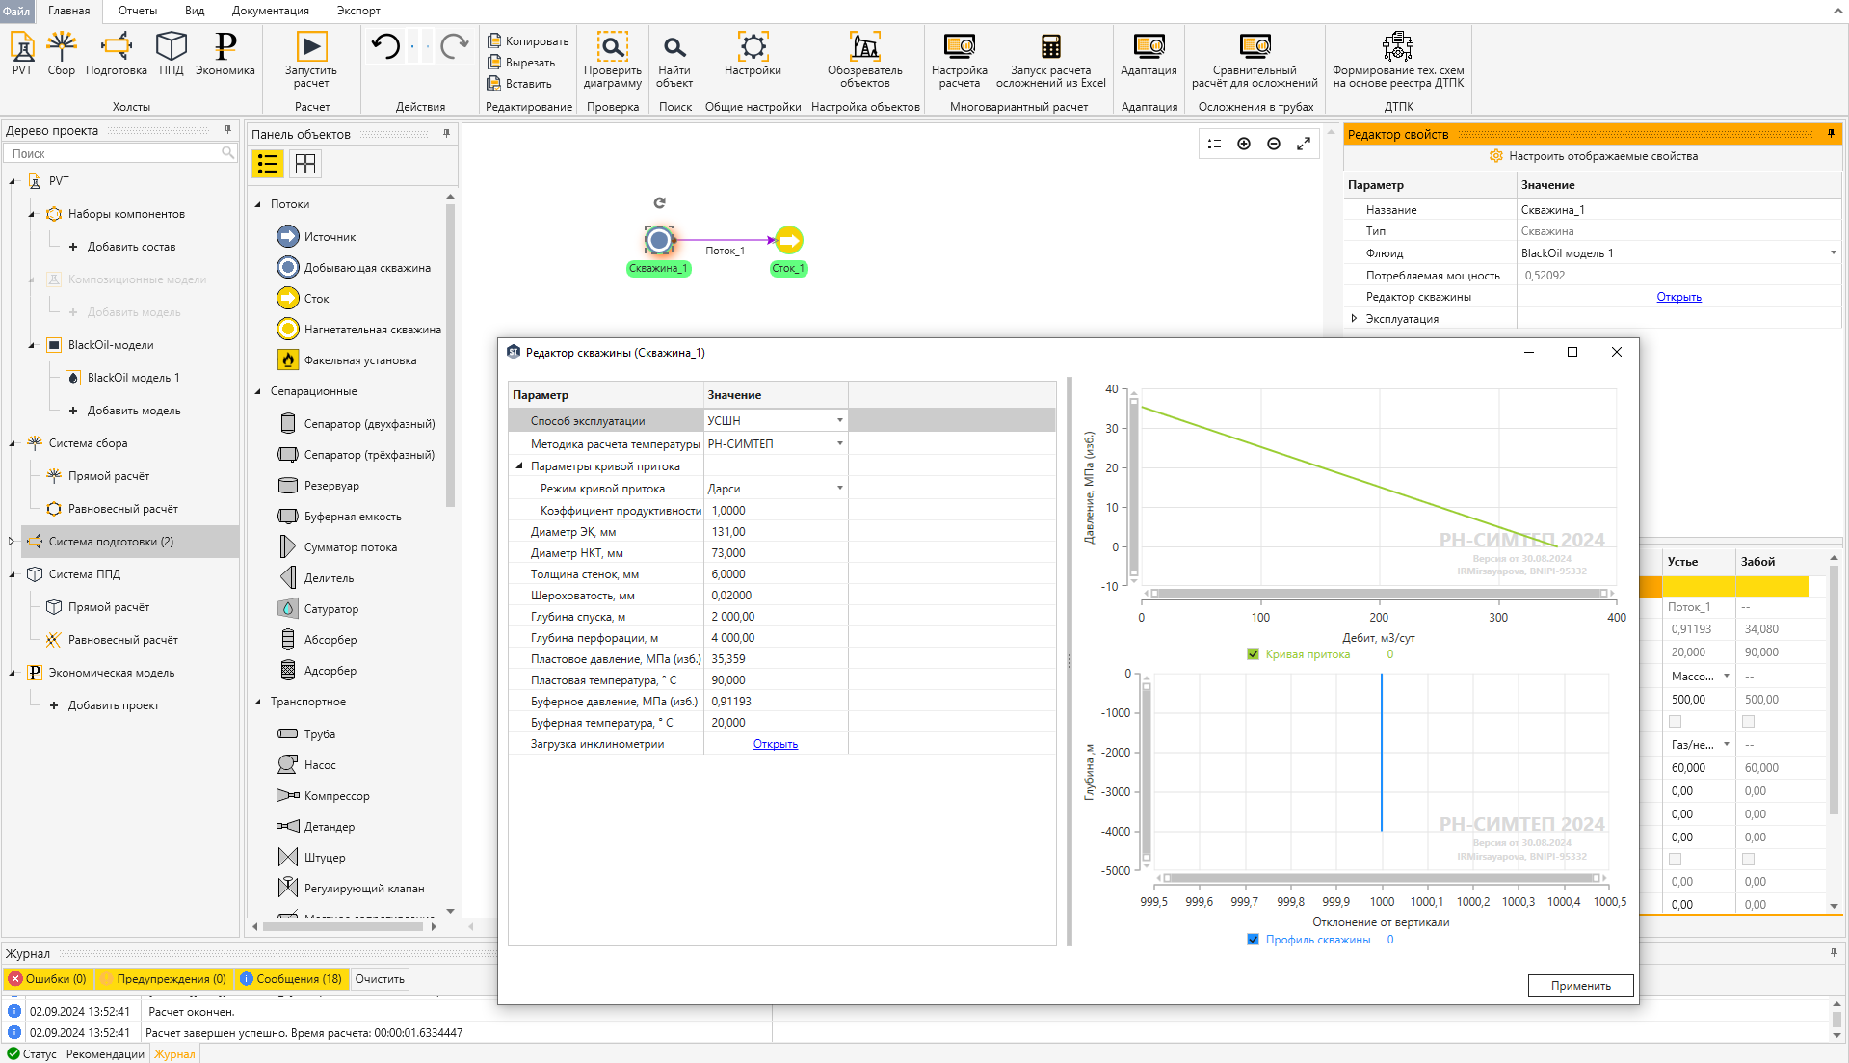Click the undo arrow in Действия
Screen dimensions: 1849x1063
[386, 46]
